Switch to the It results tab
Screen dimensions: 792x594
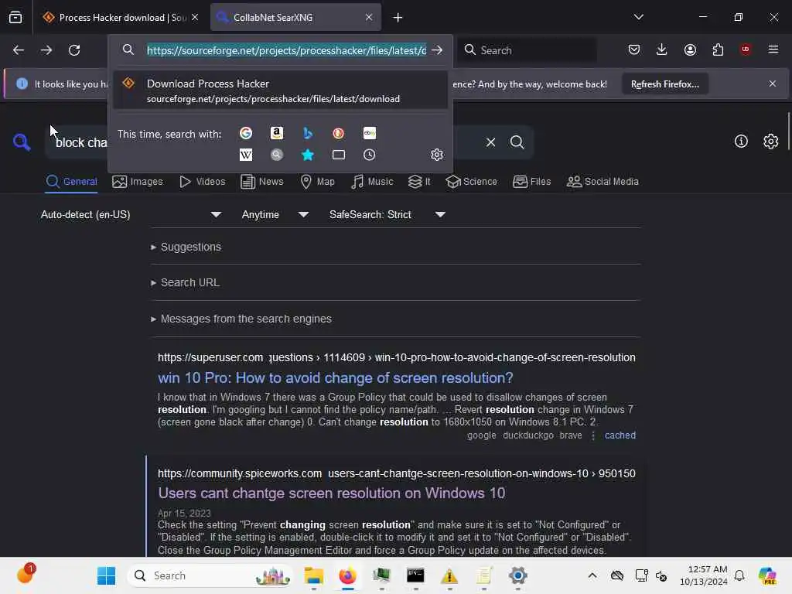point(419,182)
